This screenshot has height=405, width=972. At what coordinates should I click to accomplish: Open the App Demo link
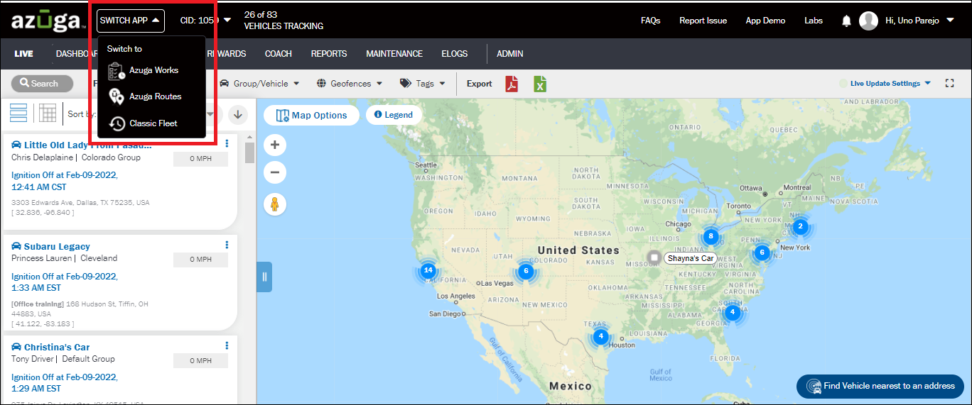click(765, 21)
